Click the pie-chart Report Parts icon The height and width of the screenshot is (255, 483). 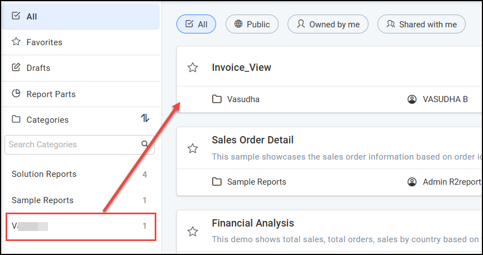pos(16,94)
